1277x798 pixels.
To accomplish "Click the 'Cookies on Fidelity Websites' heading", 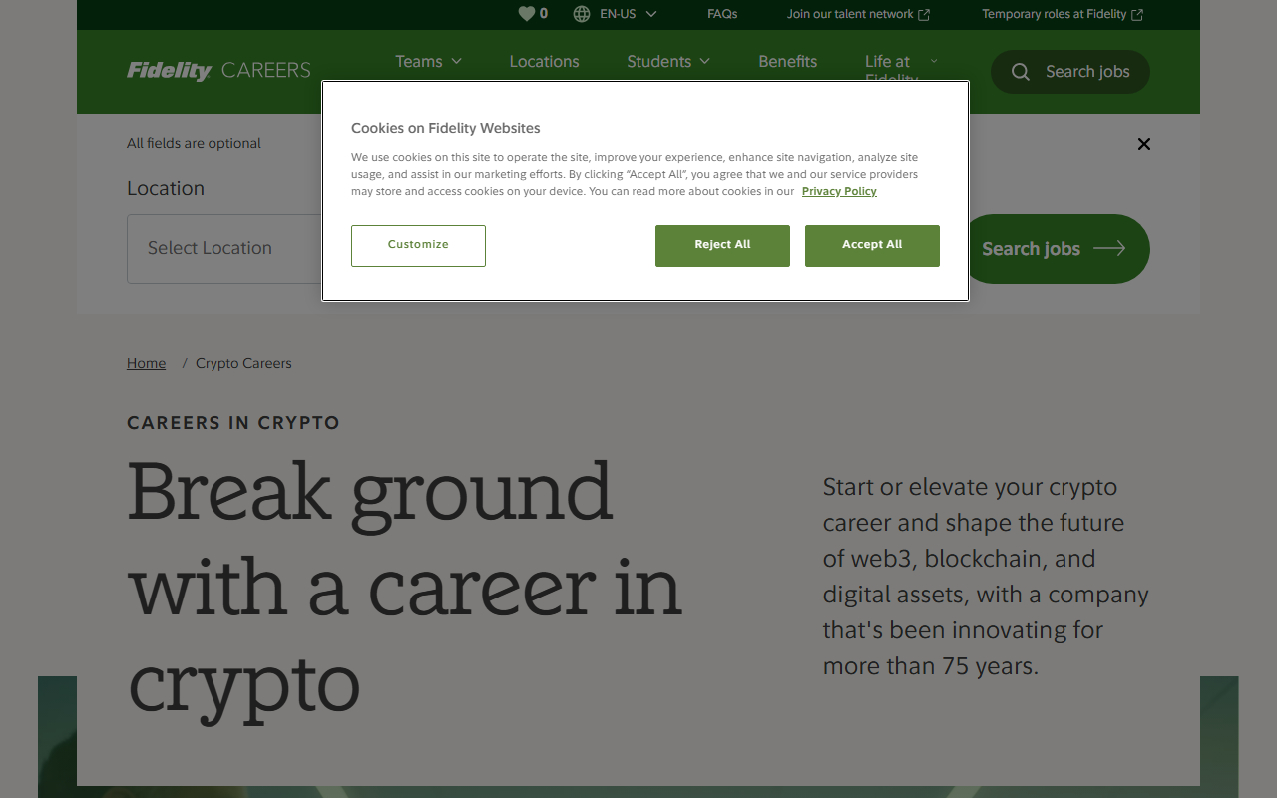I will 446,128.
